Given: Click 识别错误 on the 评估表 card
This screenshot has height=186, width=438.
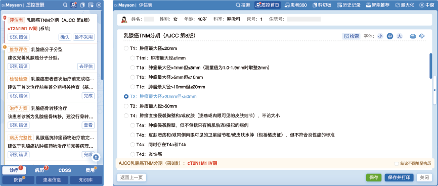Looking at the screenshot, I should (18, 37).
